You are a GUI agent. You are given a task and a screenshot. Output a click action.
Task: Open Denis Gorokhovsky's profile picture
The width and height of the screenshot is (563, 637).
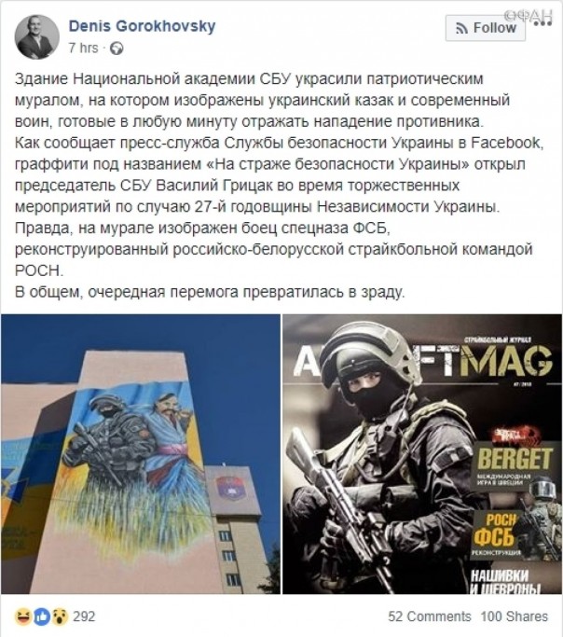(x=37, y=37)
